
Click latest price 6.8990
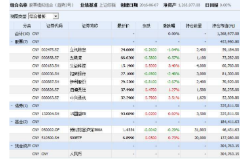click(x=128, y=138)
